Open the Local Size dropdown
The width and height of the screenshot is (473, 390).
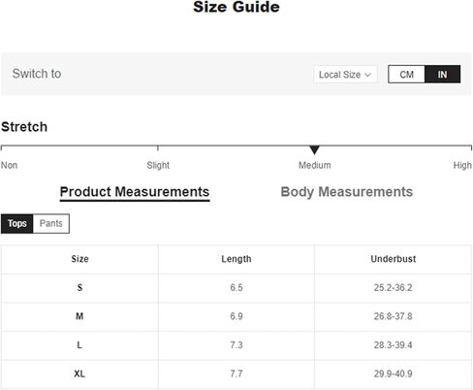(x=345, y=75)
